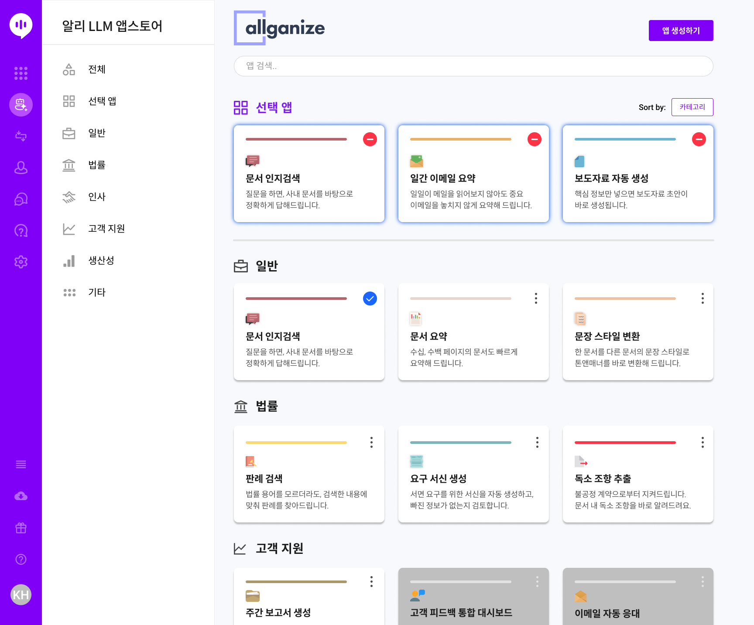
Task: Open the Sort by 카테고리 dropdown
Action: point(692,107)
